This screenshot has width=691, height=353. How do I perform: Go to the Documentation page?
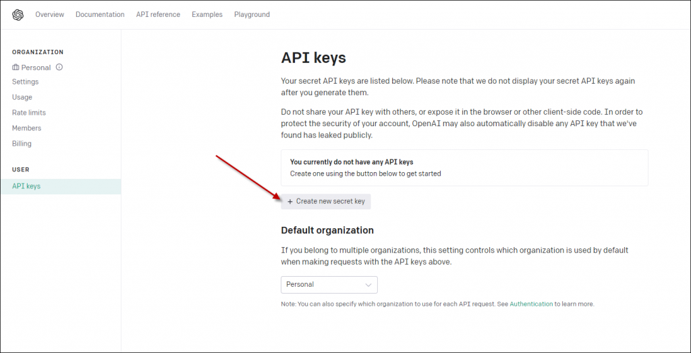(x=100, y=15)
